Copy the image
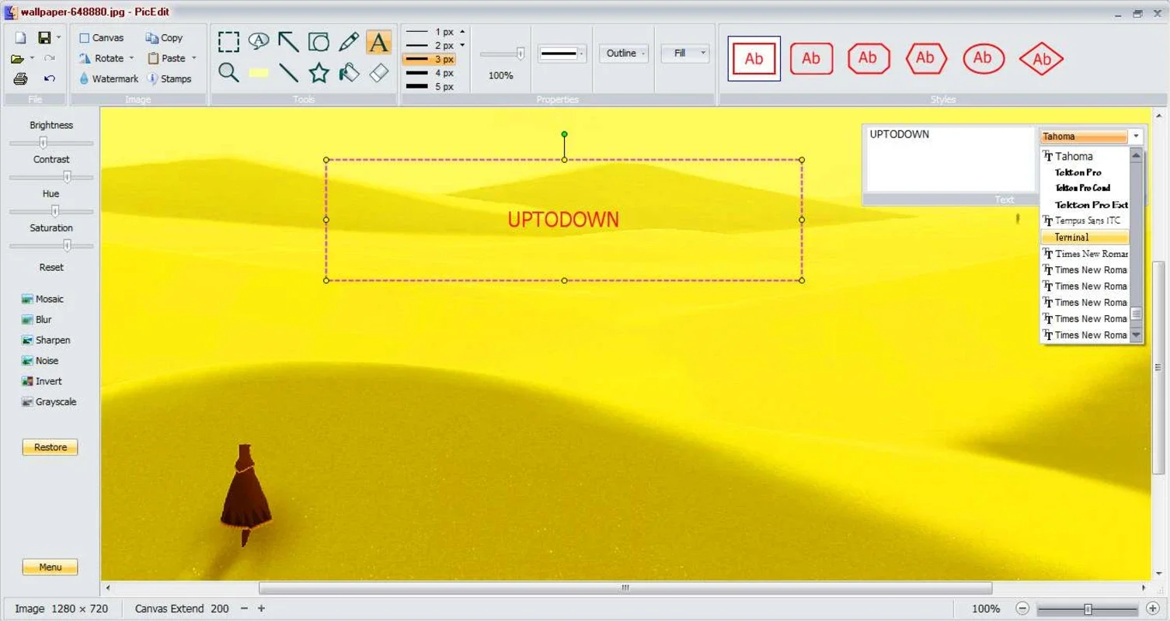Image resolution: width=1170 pixels, height=621 pixels. click(x=164, y=37)
